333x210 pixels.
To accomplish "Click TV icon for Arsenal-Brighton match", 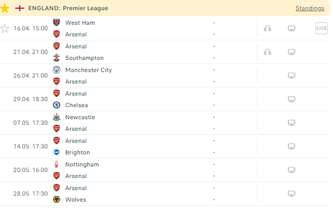I will pos(291,146).
